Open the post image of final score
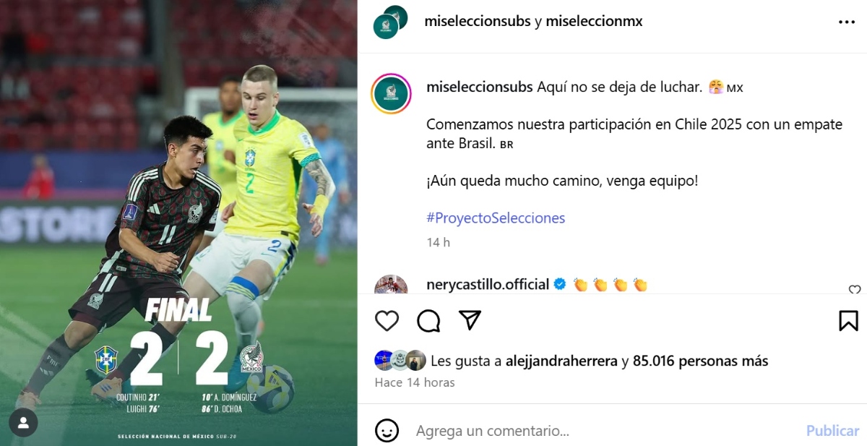The image size is (867, 446). point(178,223)
